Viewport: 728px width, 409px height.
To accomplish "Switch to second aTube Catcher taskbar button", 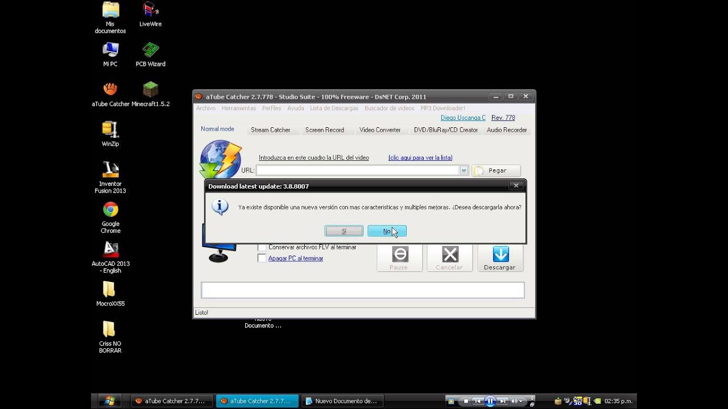I will 257,401.
